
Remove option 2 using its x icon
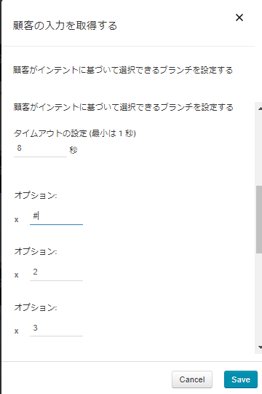(17, 275)
